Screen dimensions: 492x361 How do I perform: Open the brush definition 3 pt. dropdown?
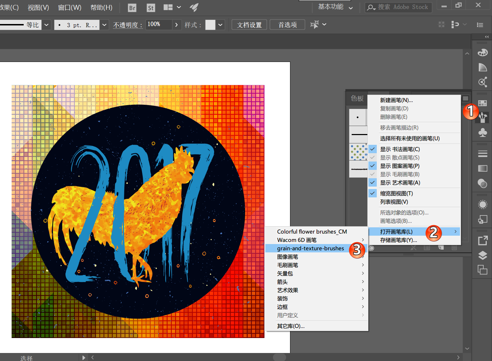104,25
